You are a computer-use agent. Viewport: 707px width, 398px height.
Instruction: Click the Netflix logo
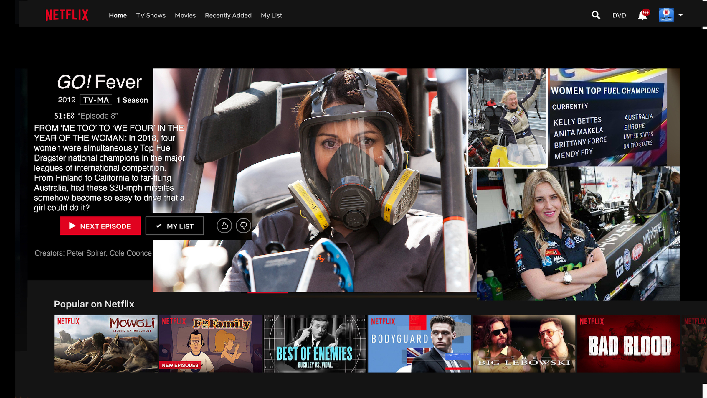tap(67, 15)
